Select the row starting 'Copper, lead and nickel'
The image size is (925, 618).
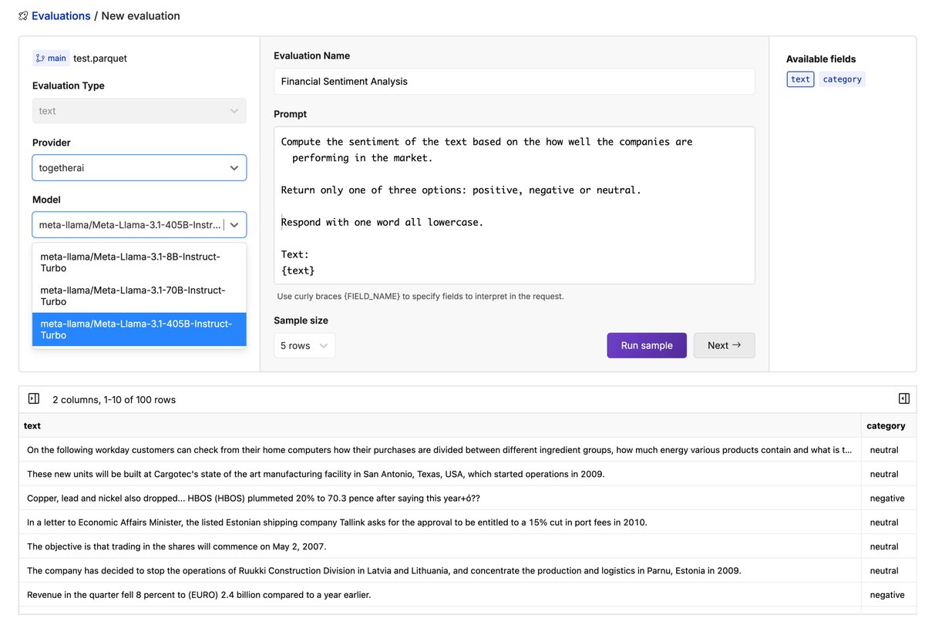(467, 499)
